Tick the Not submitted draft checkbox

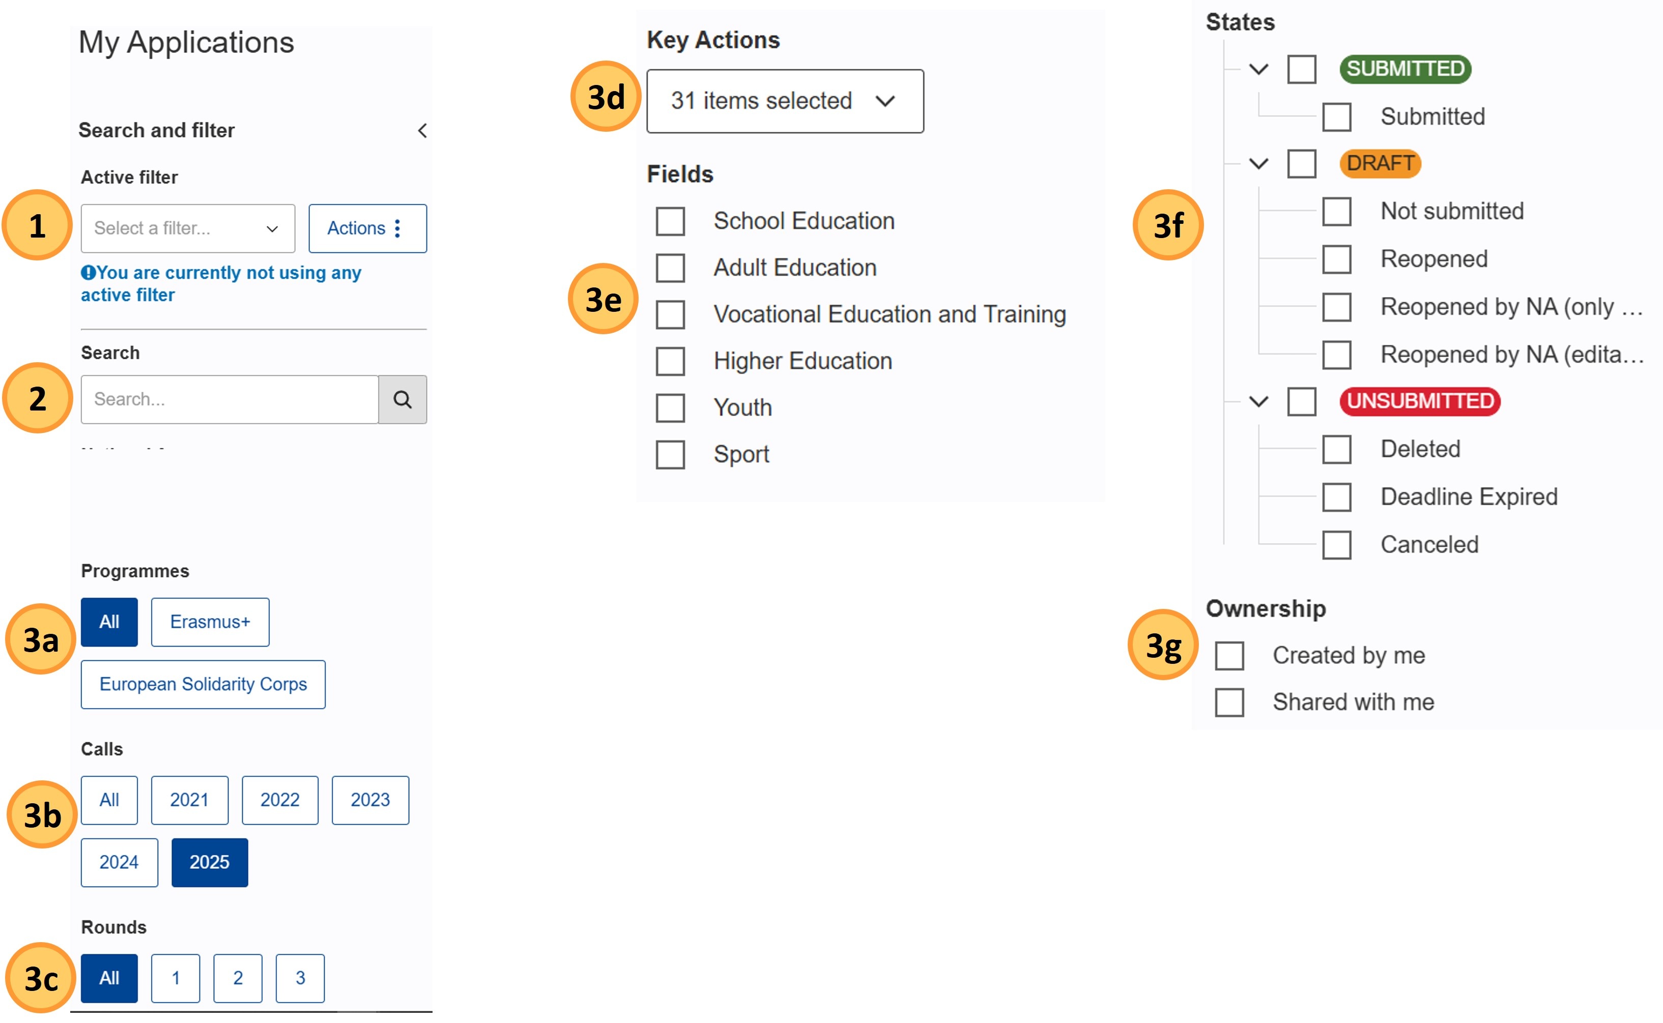pos(1337,212)
